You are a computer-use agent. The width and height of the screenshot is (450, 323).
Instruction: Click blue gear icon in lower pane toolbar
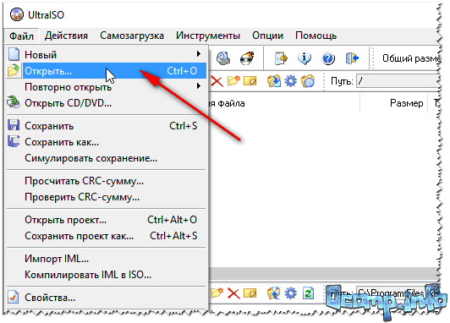pos(290,293)
